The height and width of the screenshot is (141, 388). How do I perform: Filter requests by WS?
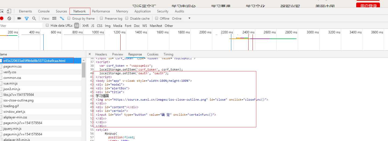point(145,26)
